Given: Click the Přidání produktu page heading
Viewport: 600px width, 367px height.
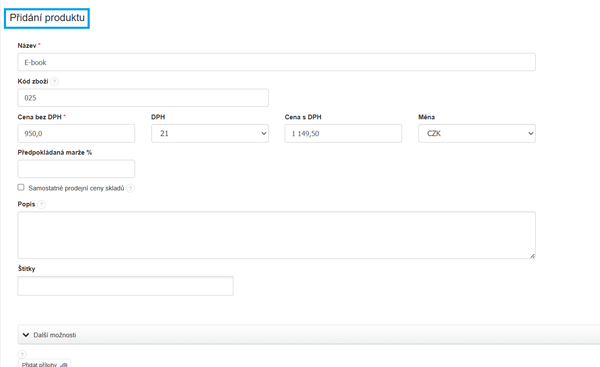Looking at the screenshot, I should pos(47,19).
